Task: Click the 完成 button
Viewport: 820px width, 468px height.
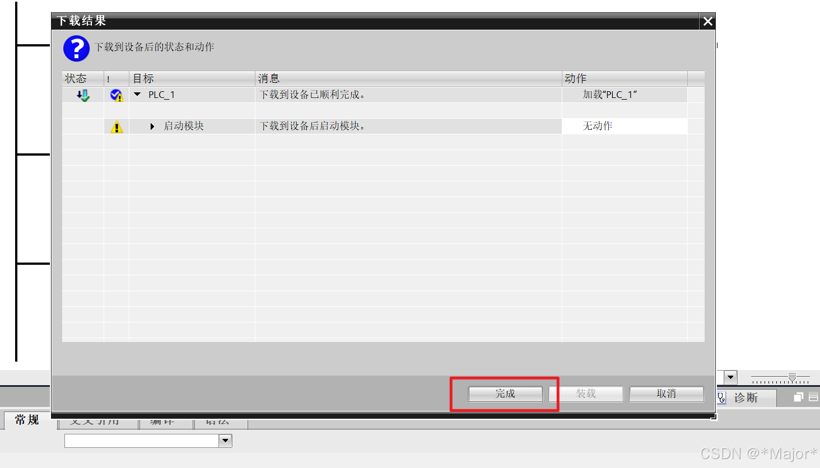Action: coord(505,394)
